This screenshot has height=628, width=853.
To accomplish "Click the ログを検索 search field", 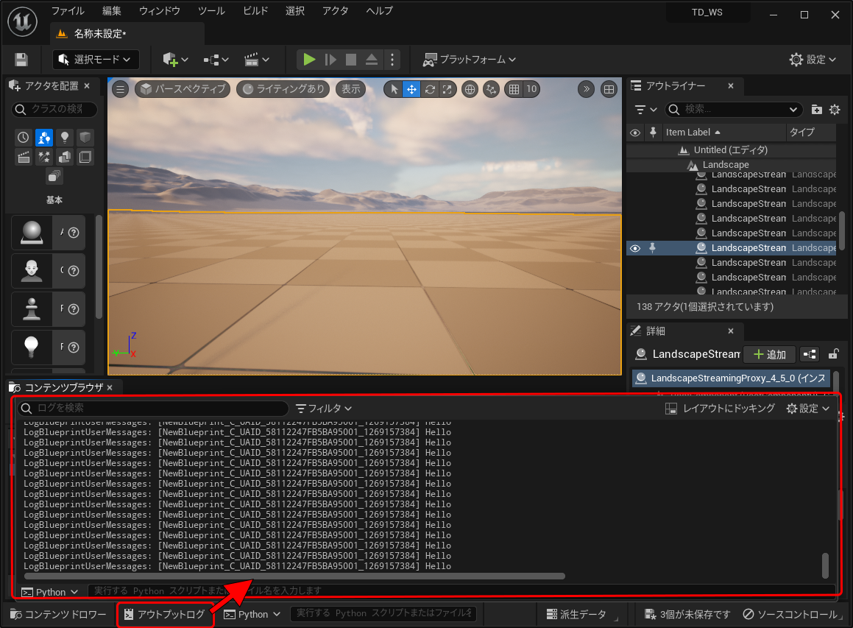I will [153, 408].
